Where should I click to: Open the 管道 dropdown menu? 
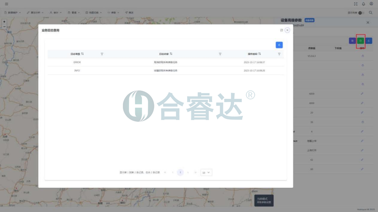[74, 13]
